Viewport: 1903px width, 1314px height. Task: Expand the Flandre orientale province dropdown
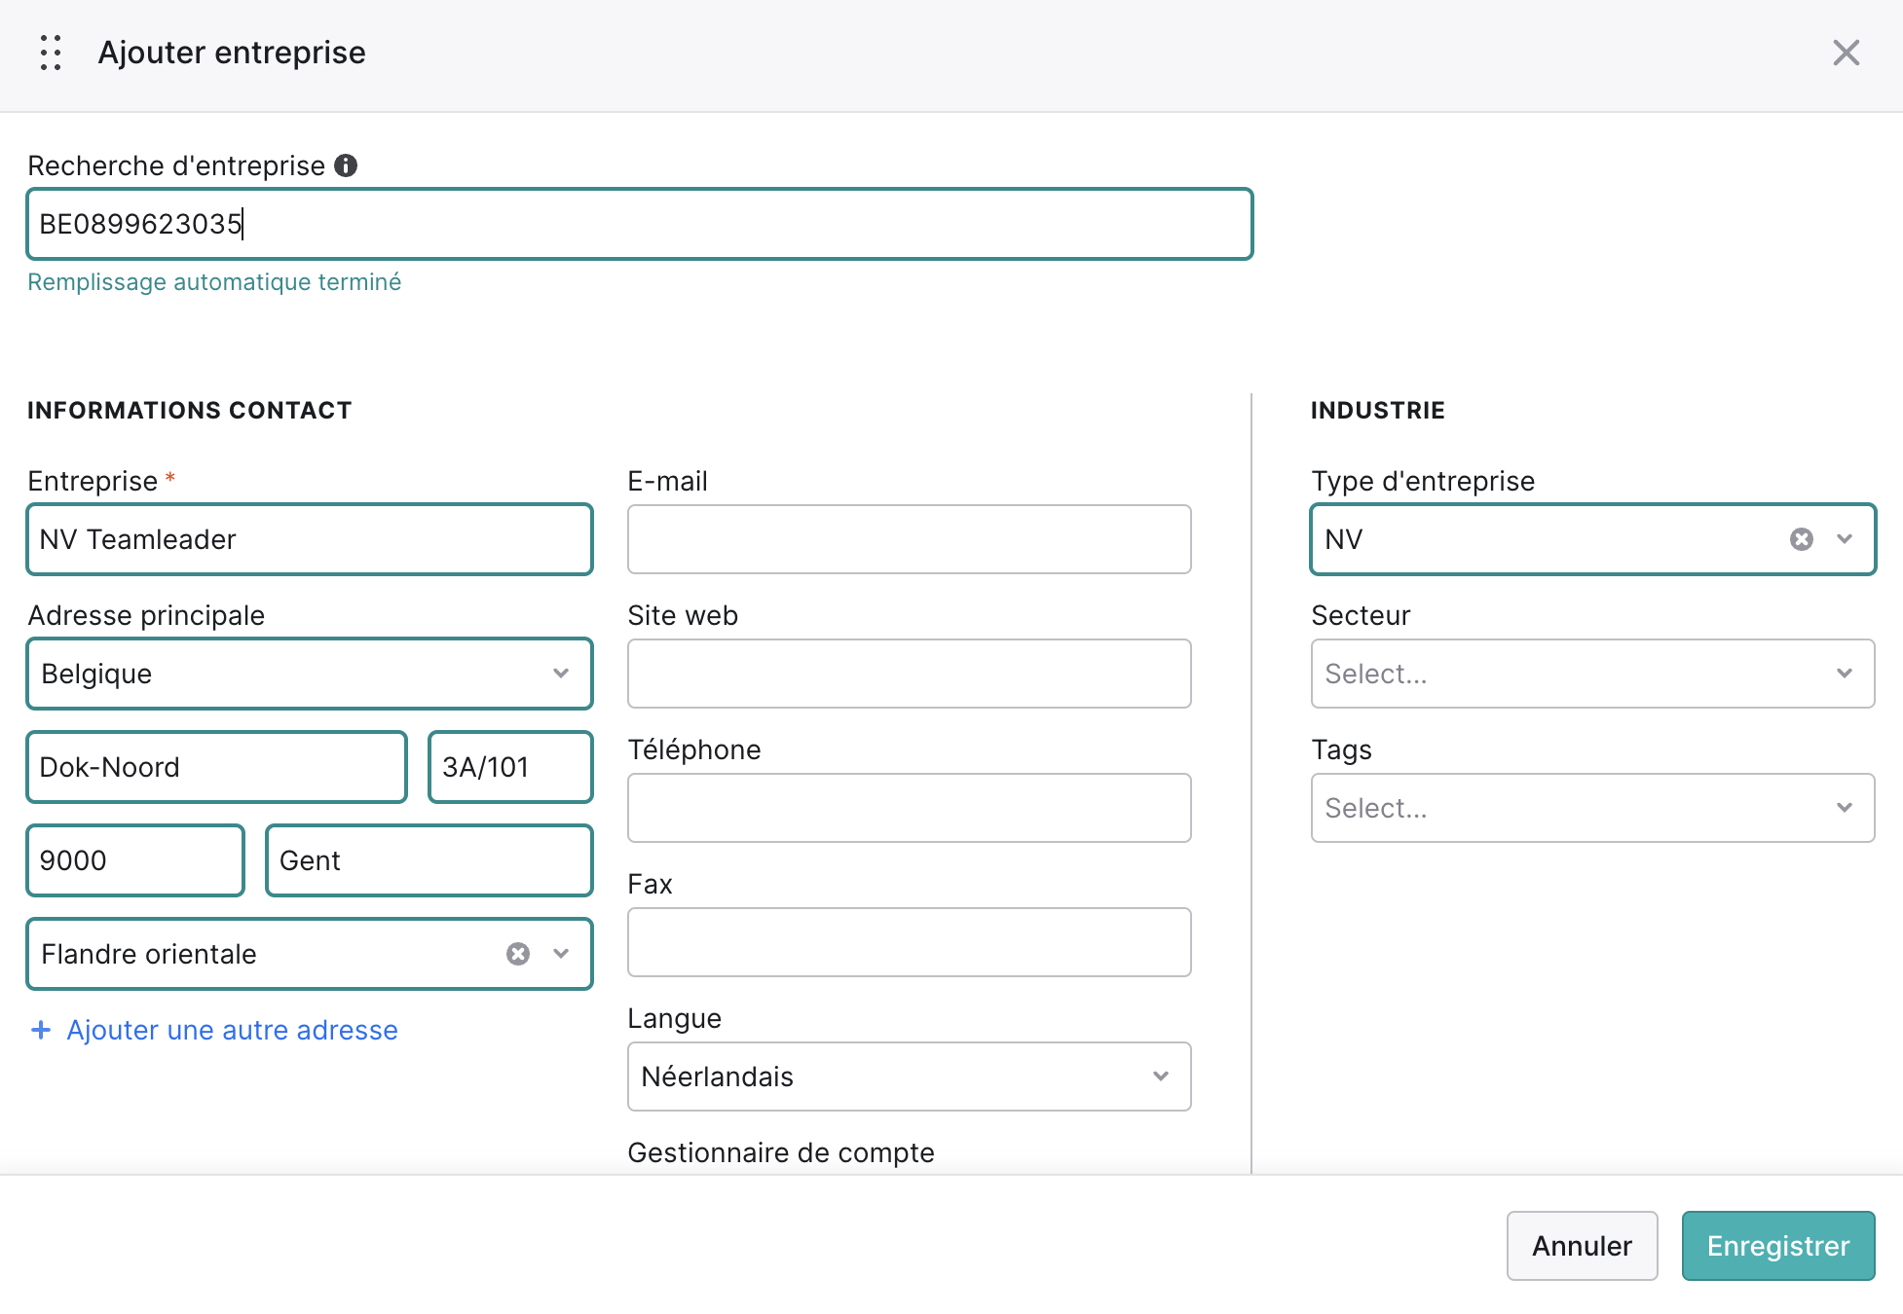pos(561,954)
